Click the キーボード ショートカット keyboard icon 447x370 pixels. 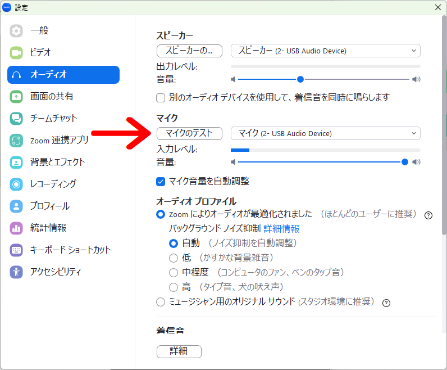(x=16, y=250)
